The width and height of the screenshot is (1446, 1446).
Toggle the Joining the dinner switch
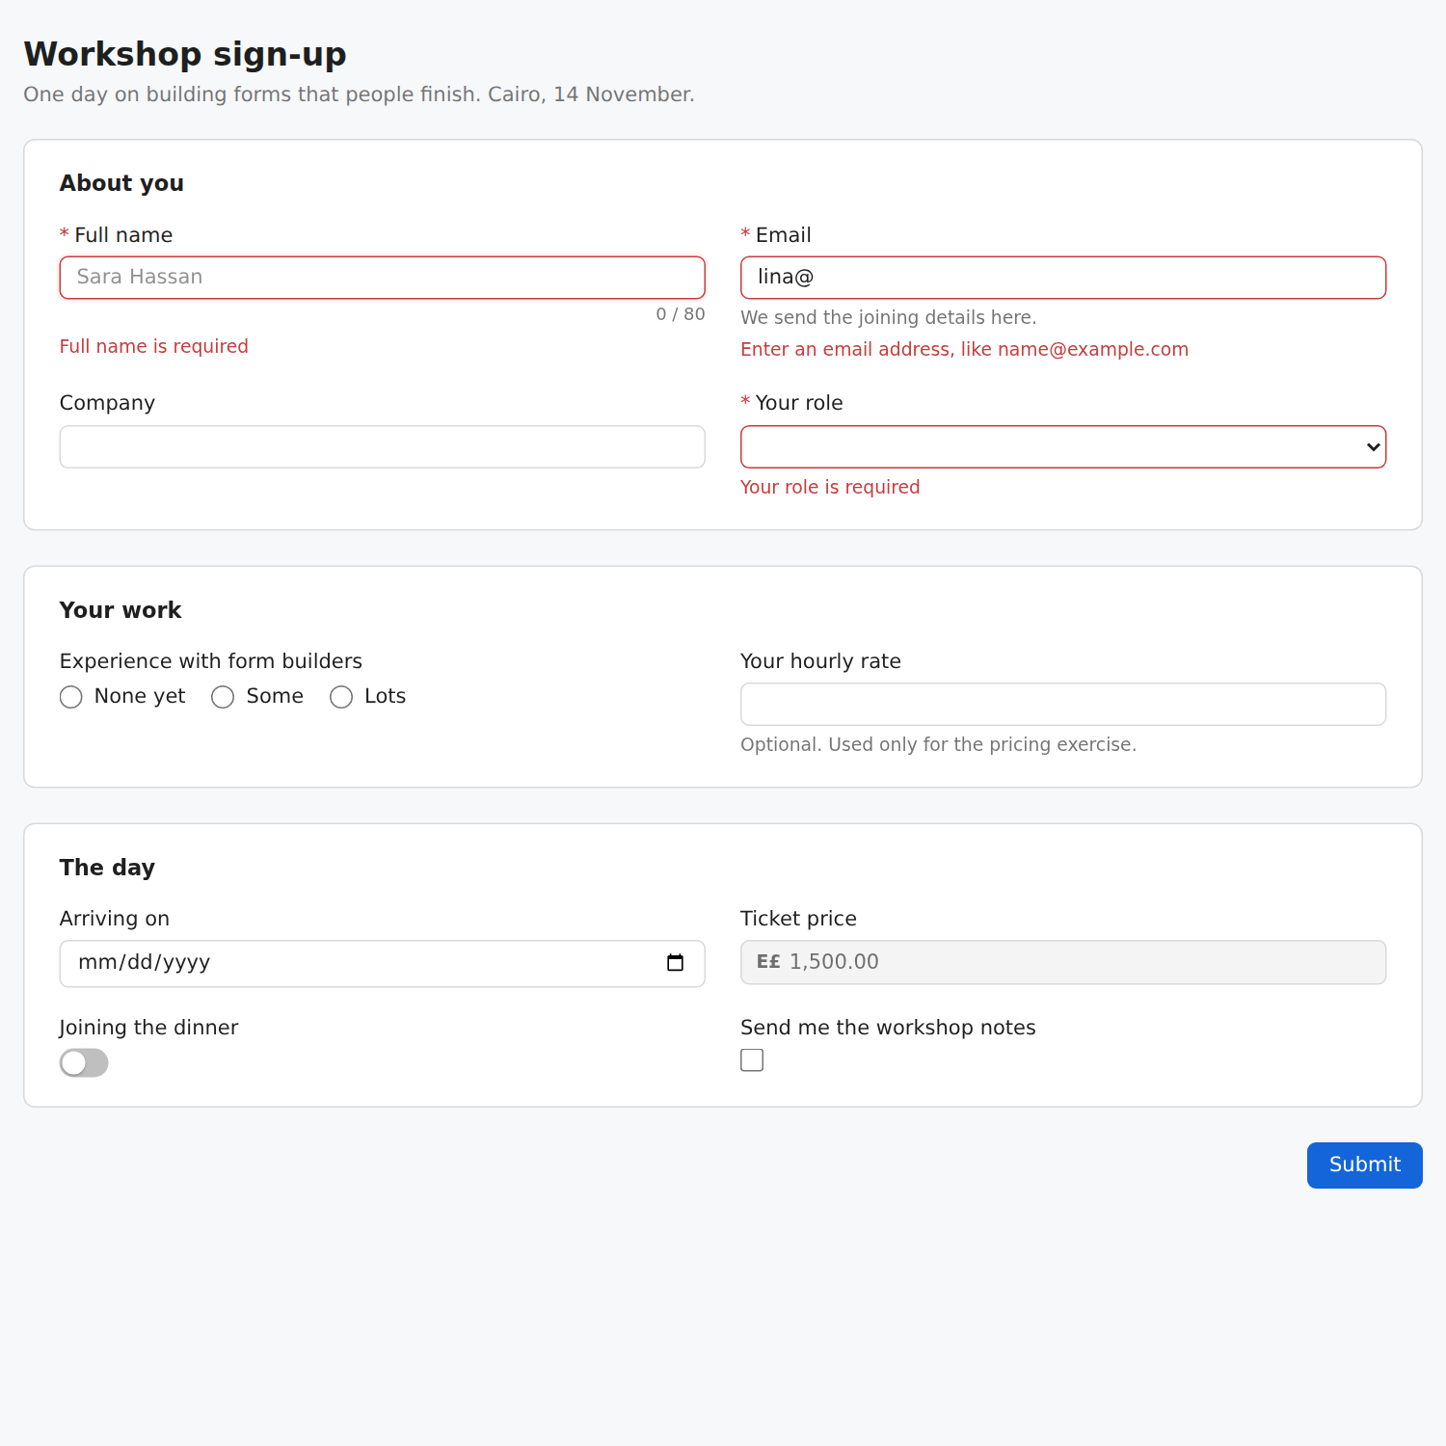[84, 1062]
